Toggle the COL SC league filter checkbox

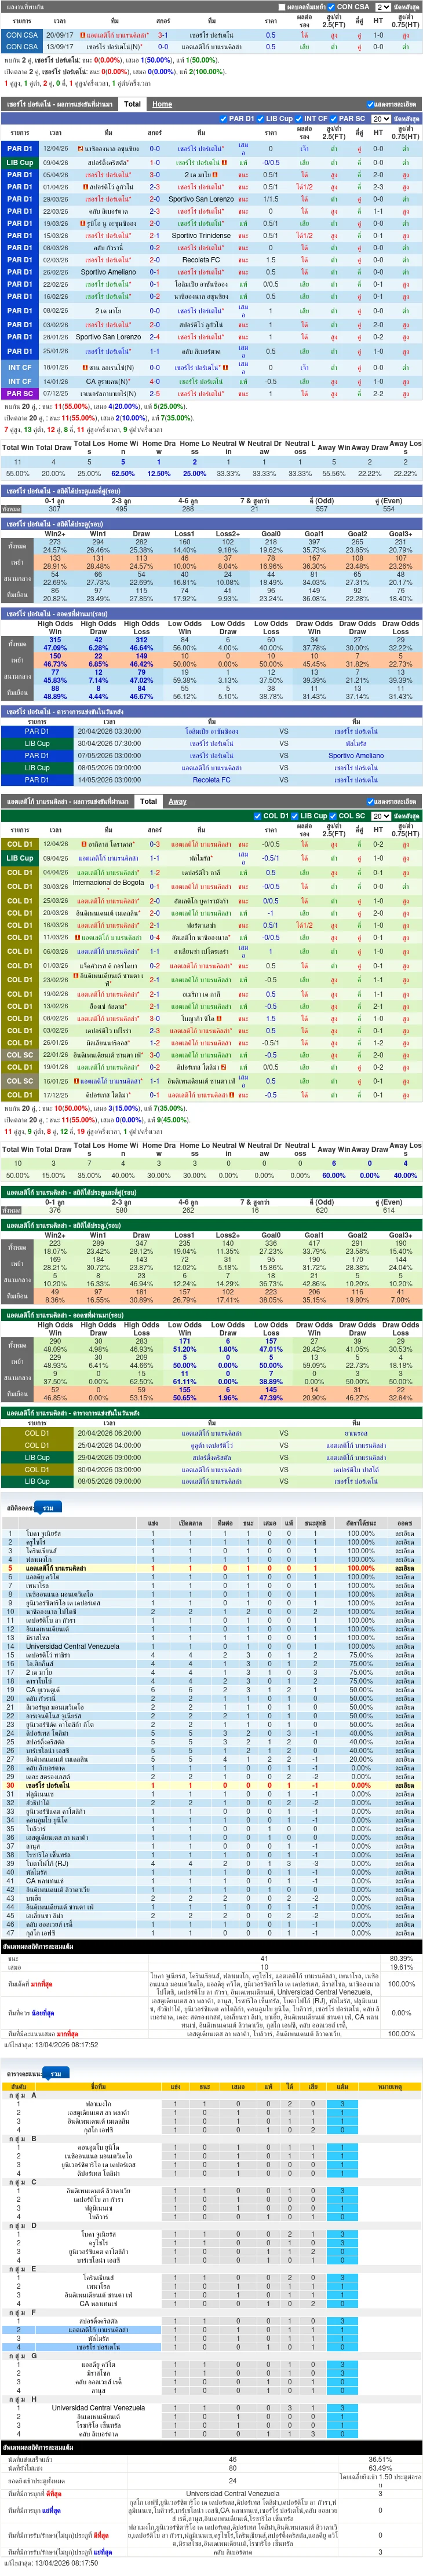coord(334,816)
